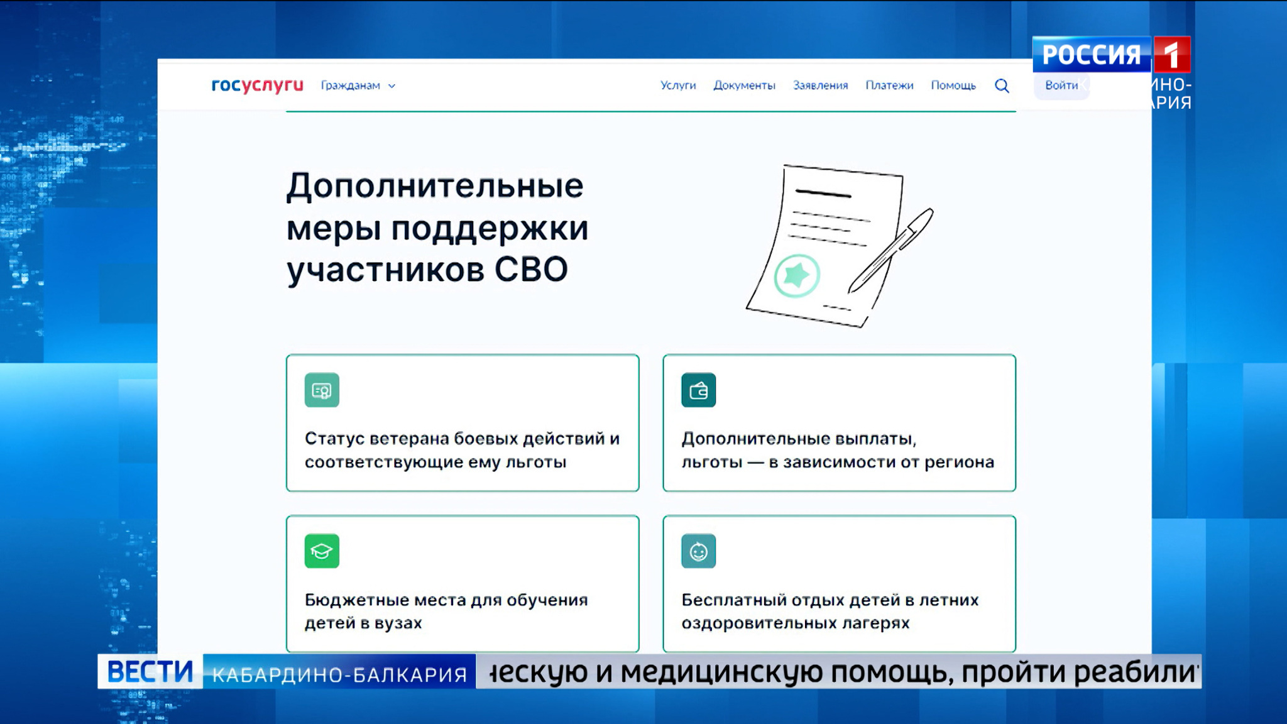Click the document with pen illustration
Screen dimensions: 1287x724
840,246
